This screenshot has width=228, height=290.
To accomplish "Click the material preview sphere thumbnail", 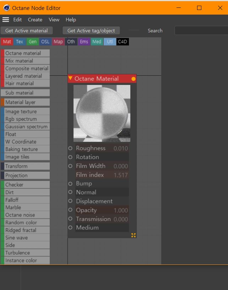I will pos(102,113).
